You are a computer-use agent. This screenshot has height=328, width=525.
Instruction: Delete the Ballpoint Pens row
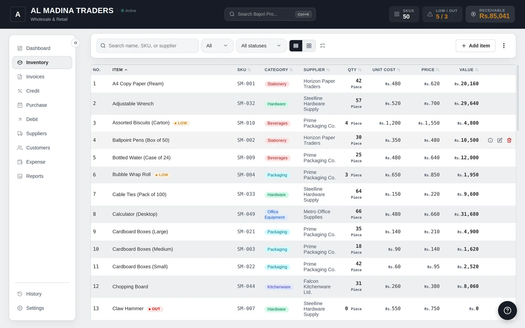(509, 140)
